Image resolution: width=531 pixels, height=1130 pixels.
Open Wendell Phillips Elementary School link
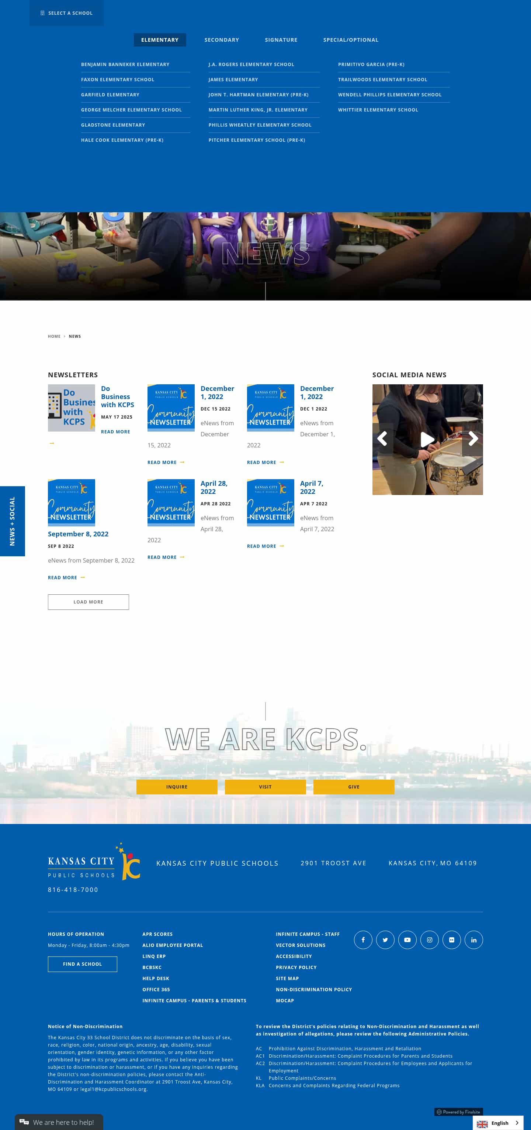tap(390, 95)
